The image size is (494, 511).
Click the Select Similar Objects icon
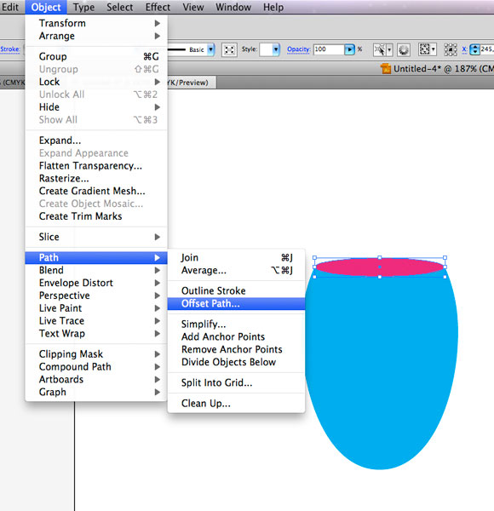coord(380,50)
